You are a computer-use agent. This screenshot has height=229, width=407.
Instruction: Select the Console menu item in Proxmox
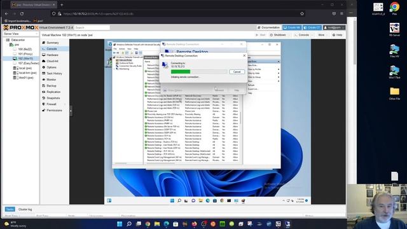point(52,49)
